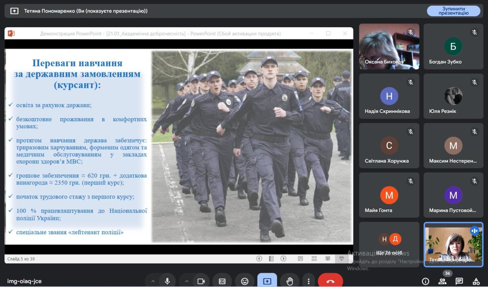Open more options three-dot menu
Viewport: 488px width, 287px height.
coord(309,281)
